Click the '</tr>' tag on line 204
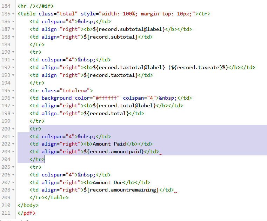The width and height of the screenshot is (267, 221). tap(37, 159)
